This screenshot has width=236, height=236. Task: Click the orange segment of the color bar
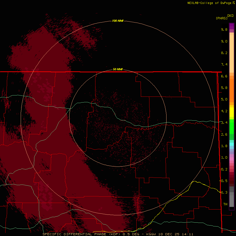pos(232,90)
